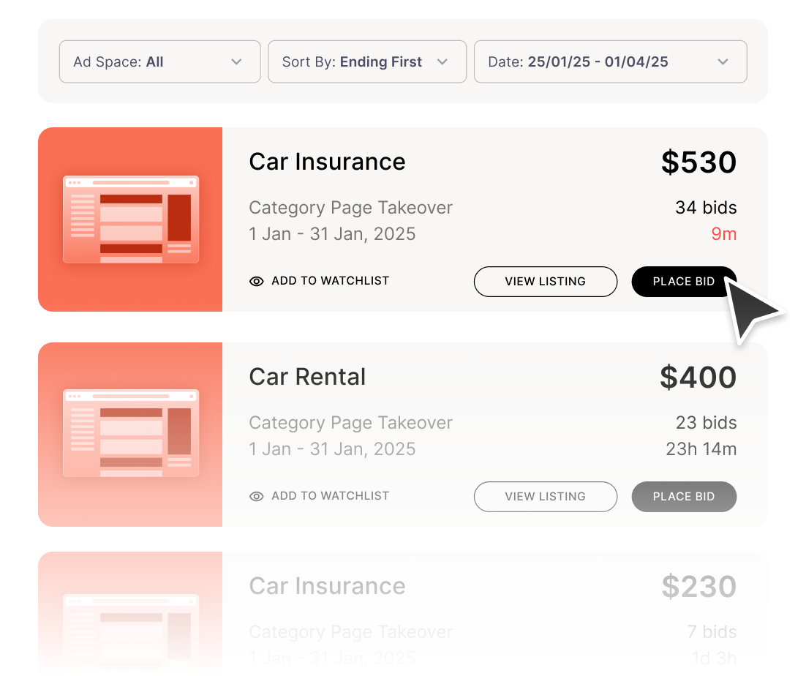View Listing for Car Rental
The image size is (806, 676).
(x=545, y=497)
